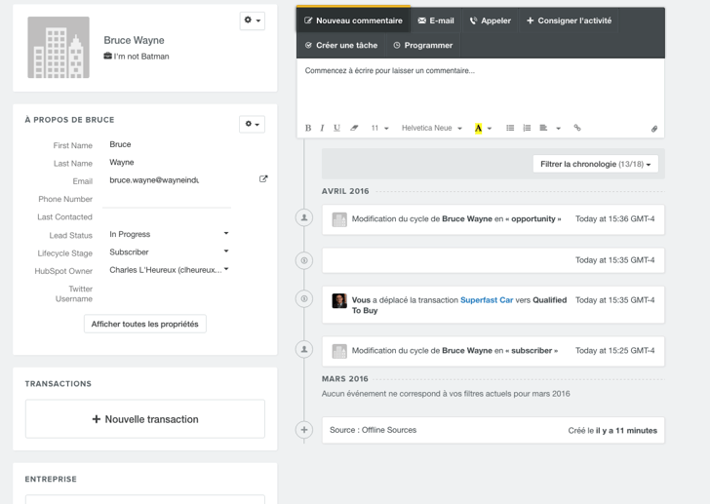This screenshot has height=504, width=710.
Task: Click the Italic formatting icon
Action: point(322,128)
